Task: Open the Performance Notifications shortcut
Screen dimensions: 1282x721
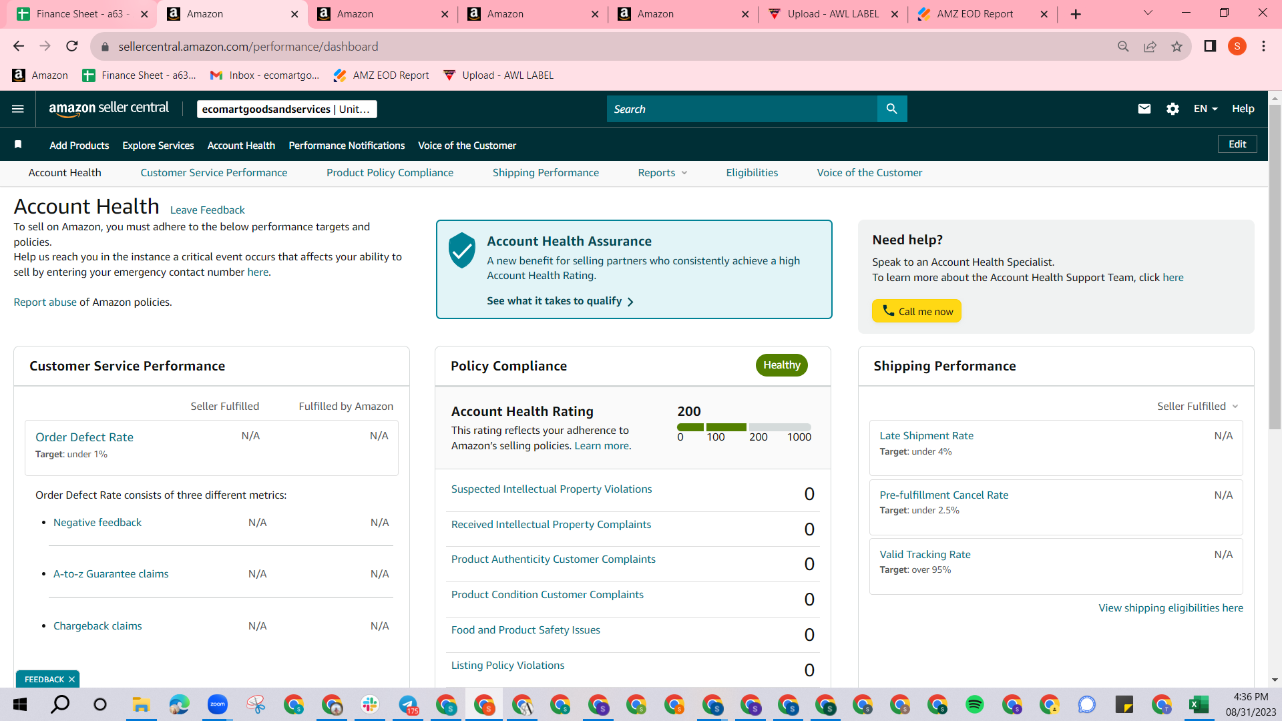Action: click(x=347, y=146)
